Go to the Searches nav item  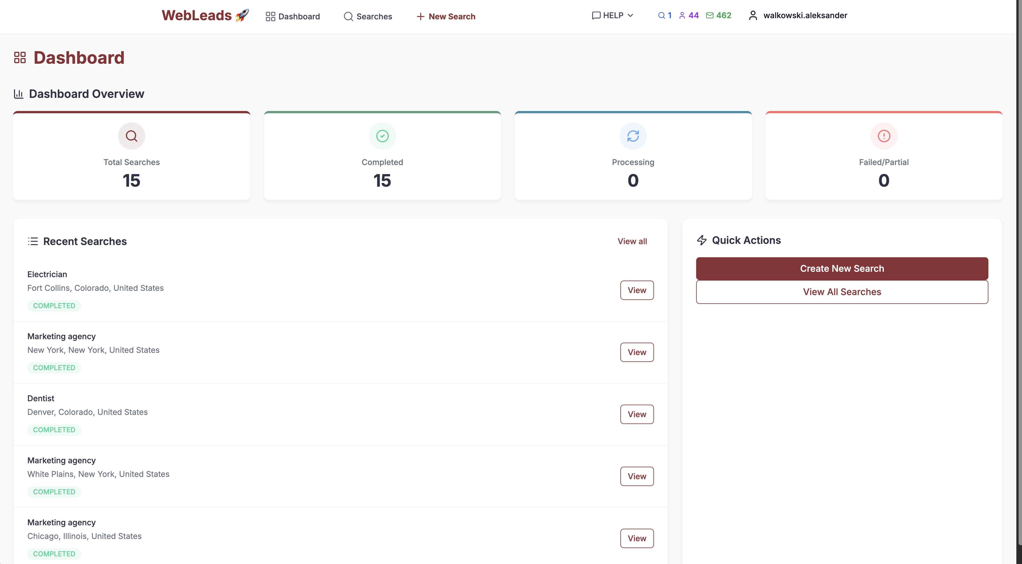(x=368, y=16)
